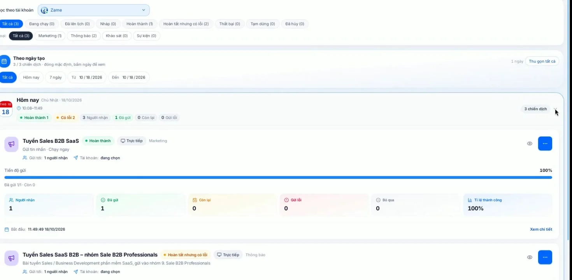Click the megaphone icon of Tuyển Sales B2B SaaS
The image size is (572, 280).
point(11,144)
